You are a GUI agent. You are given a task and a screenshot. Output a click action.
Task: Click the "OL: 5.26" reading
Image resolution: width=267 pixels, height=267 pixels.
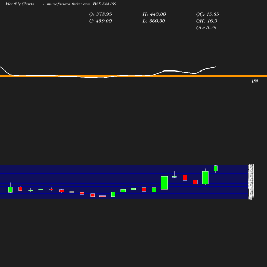206,28
